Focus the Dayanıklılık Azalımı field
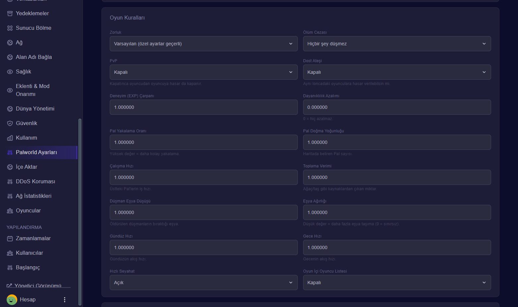Viewport: 518px width, 307px height. pos(397,107)
